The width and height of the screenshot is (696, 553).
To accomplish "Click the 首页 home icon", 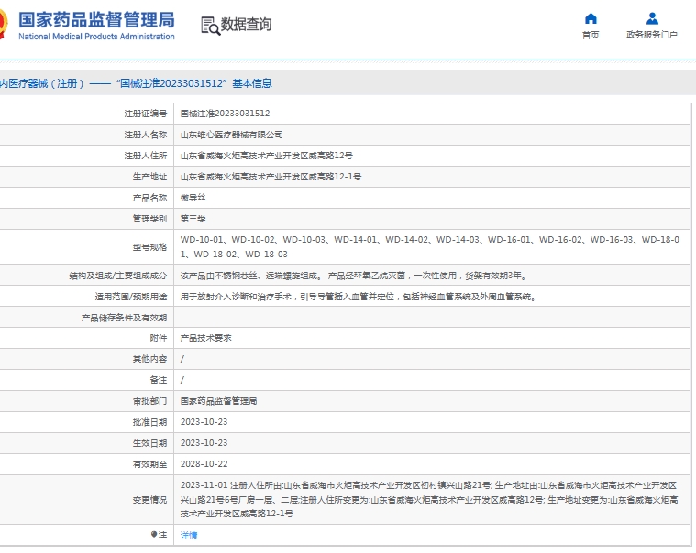I will click(x=591, y=18).
